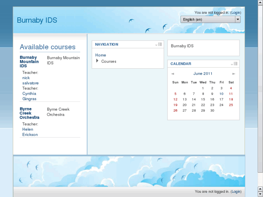Viewport: 263px width, 197px height.
Task: Select calendar day 26
Action: (175, 111)
